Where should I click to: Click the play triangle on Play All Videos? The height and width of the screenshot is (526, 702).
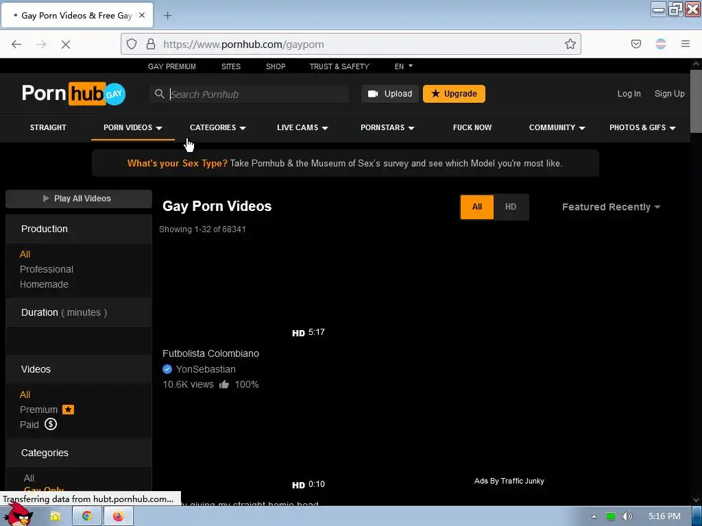pyautogui.click(x=46, y=198)
